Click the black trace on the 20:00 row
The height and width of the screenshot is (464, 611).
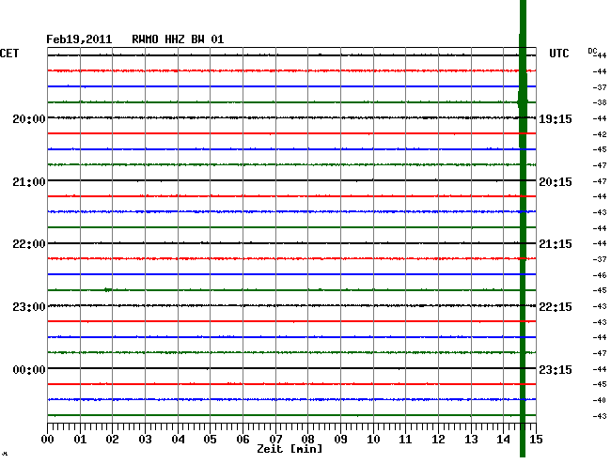pyautogui.click(x=291, y=117)
